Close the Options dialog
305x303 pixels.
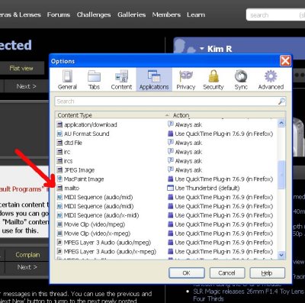point(285,61)
